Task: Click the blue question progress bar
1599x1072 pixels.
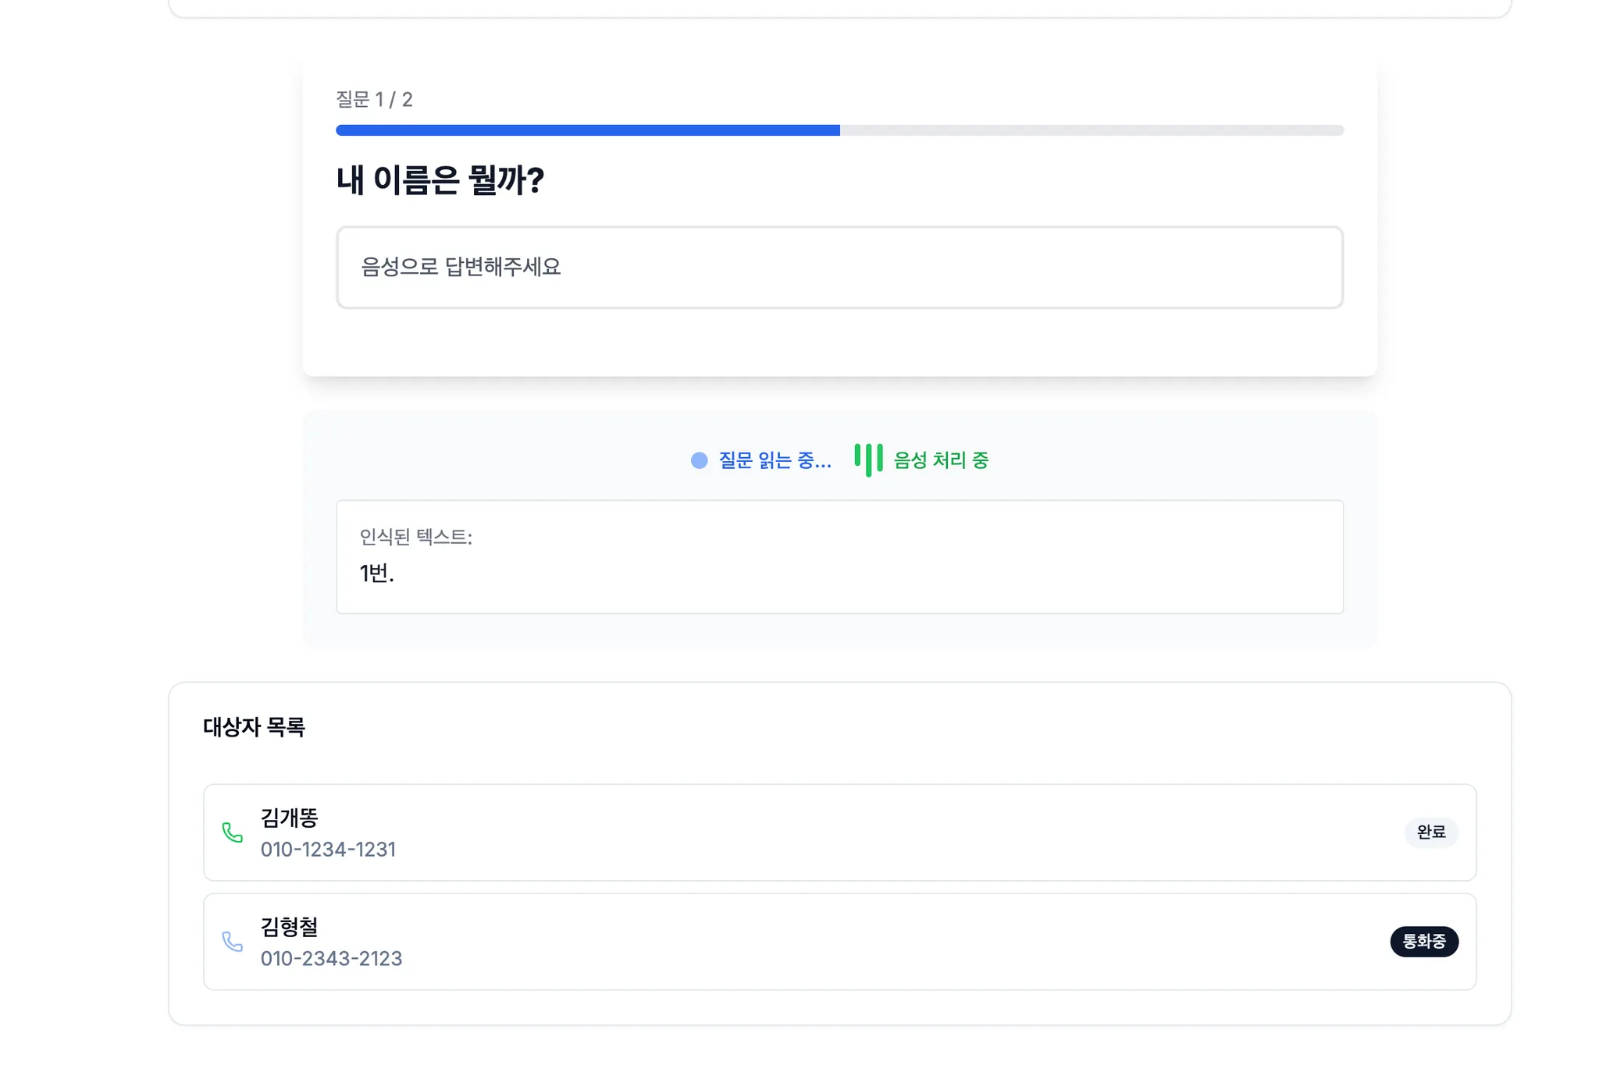Action: pos(587,130)
